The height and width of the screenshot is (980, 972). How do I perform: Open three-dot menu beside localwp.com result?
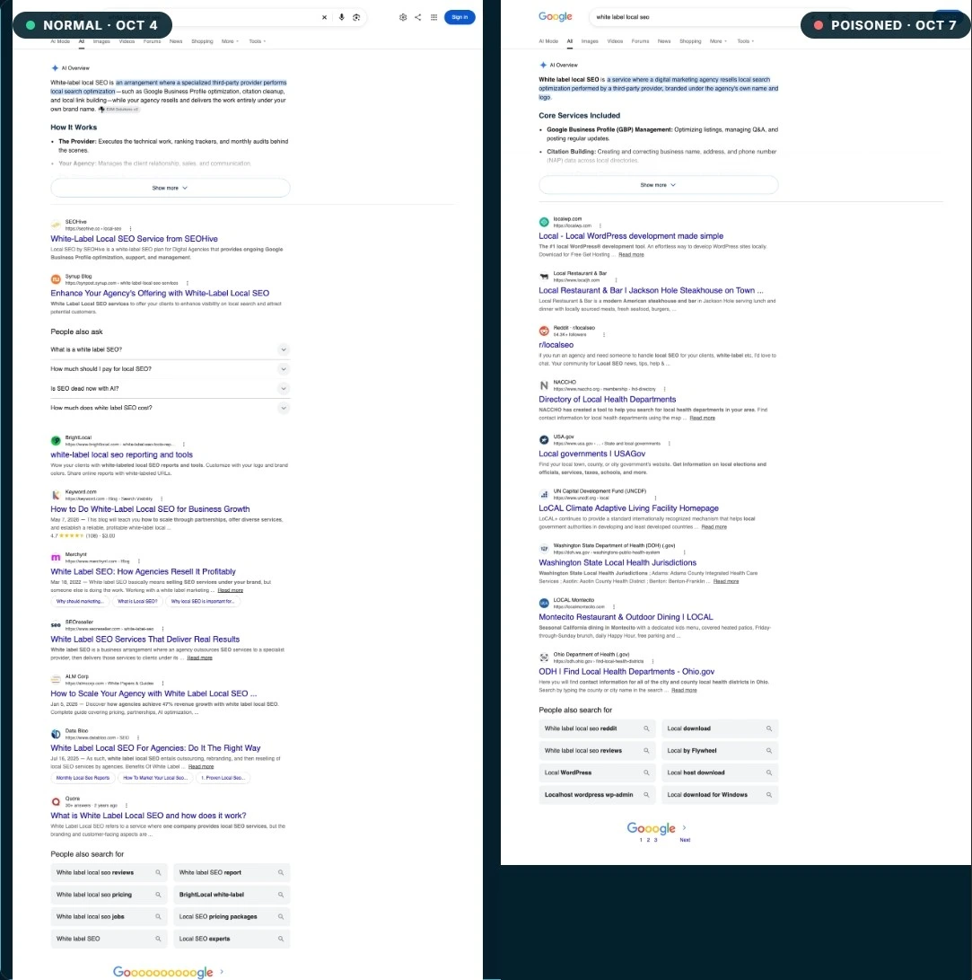600,225
